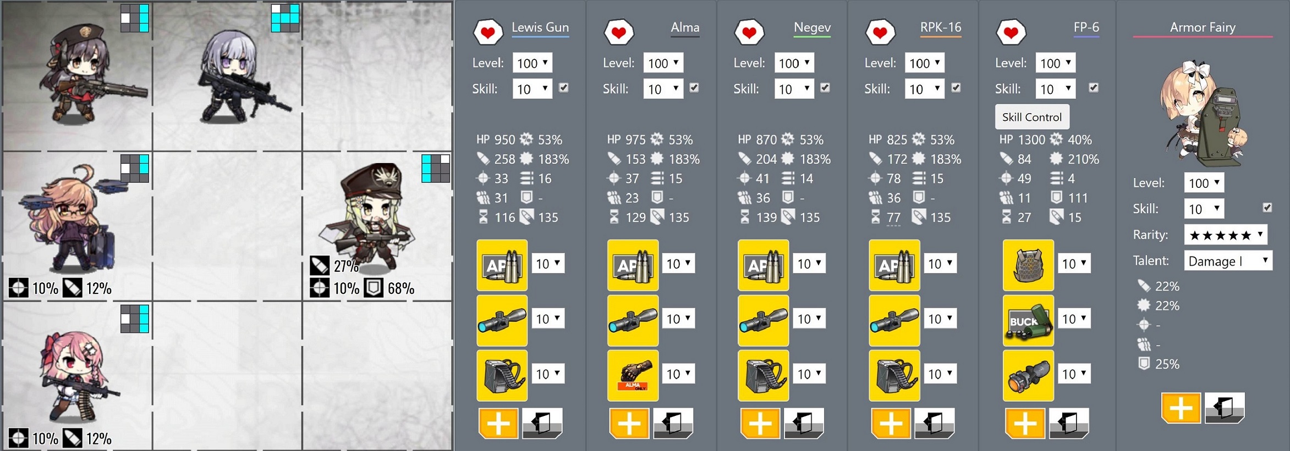Click the yellow plus button under Armor Fairy
1290x451 pixels.
coord(1181,408)
